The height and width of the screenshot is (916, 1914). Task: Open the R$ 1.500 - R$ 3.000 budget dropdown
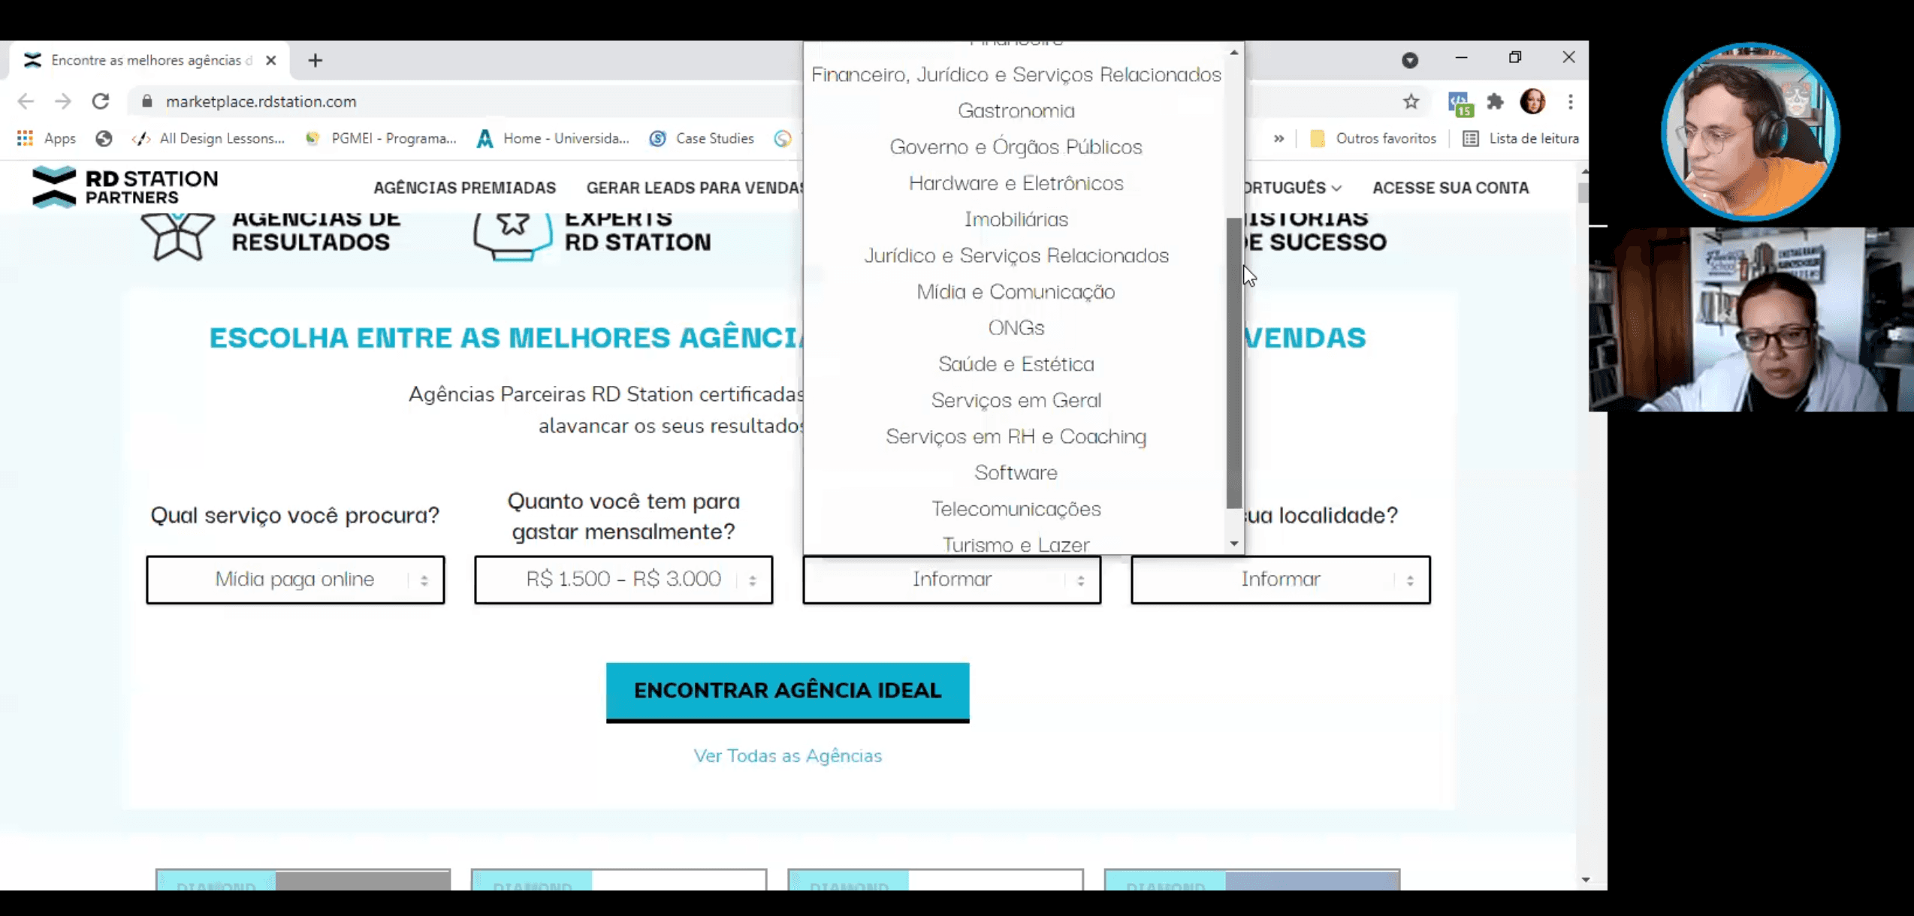pos(623,580)
